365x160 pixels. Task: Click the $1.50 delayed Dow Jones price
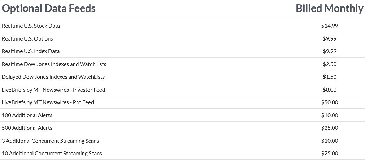point(329,77)
